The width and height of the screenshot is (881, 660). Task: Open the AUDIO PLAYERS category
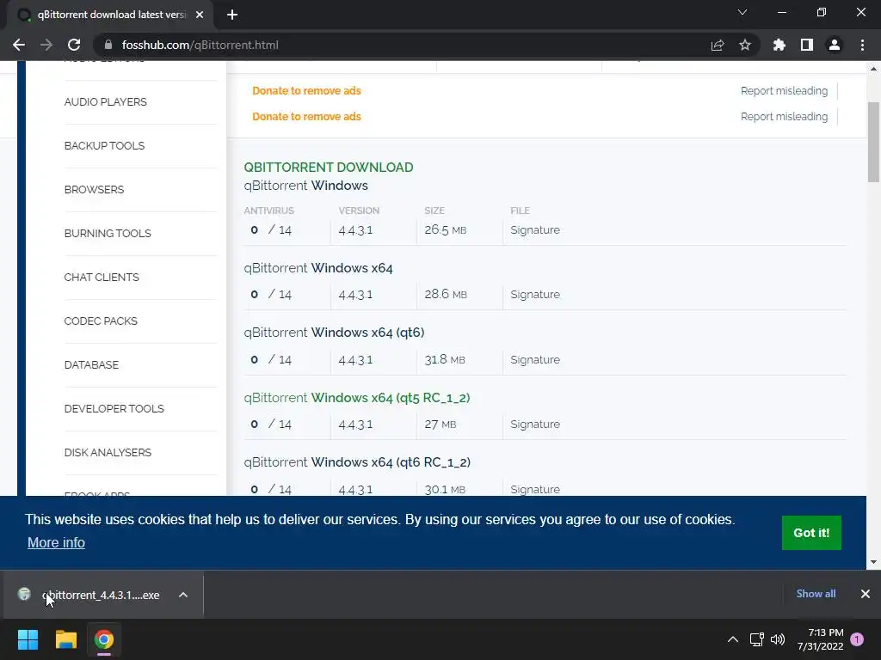pos(106,102)
